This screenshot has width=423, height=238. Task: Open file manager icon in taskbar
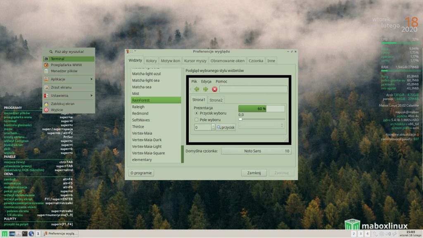[x=18, y=234]
